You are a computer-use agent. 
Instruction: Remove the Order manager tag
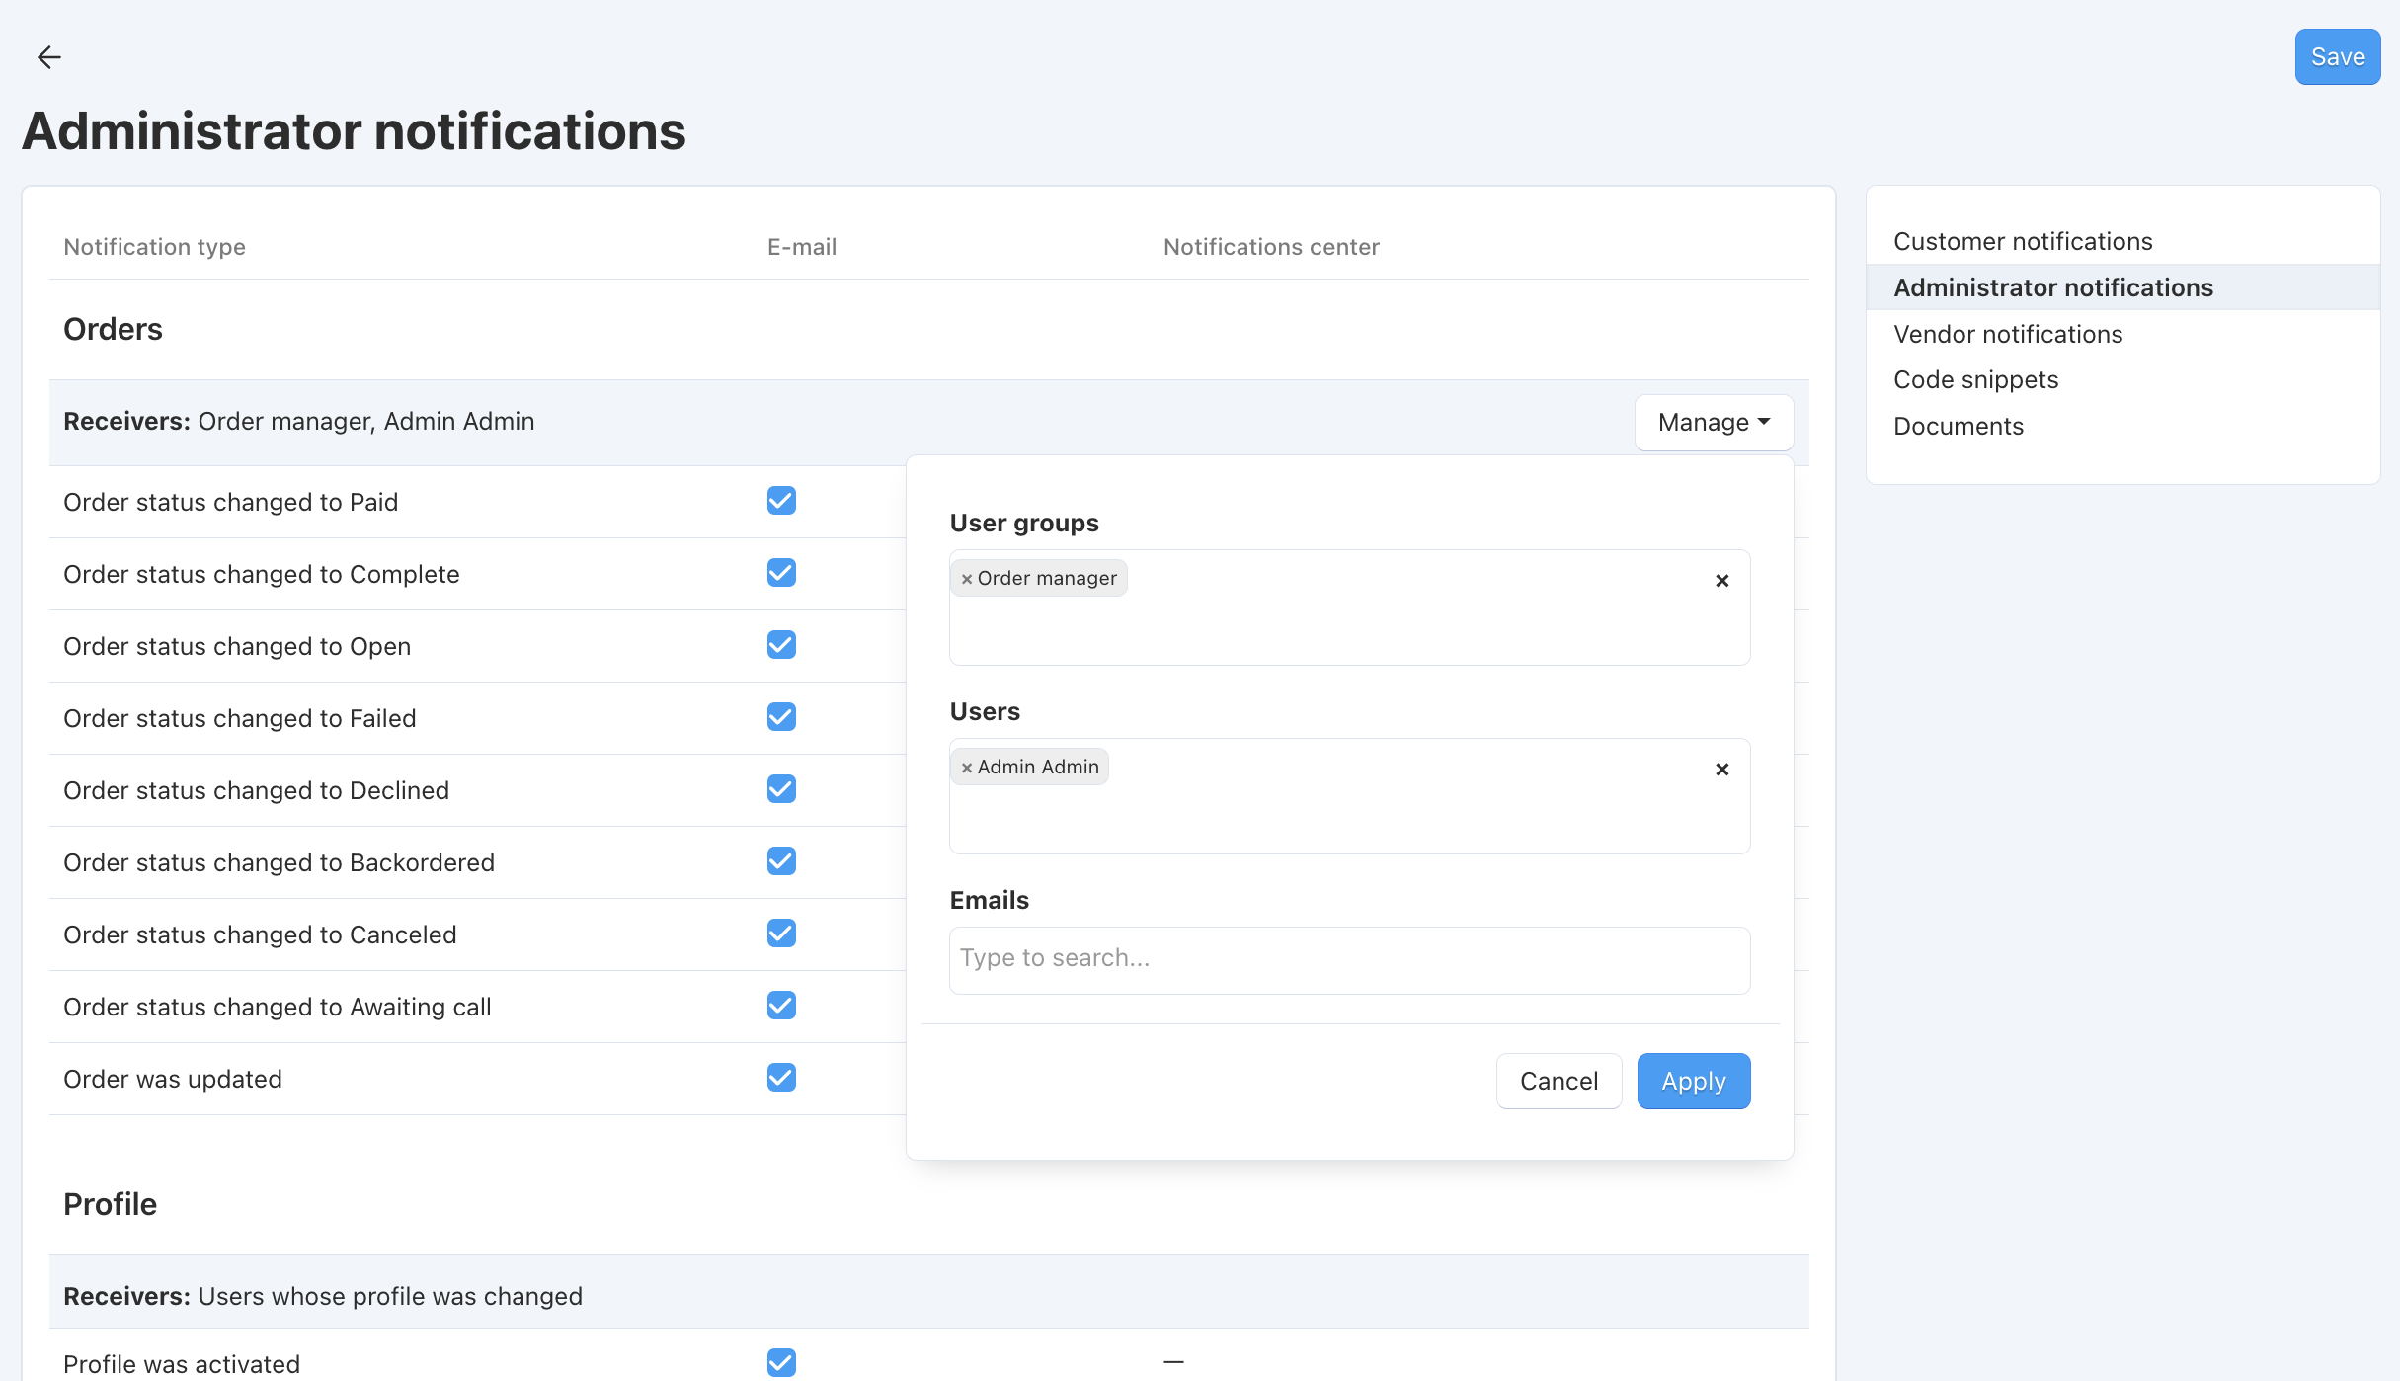[967, 579]
